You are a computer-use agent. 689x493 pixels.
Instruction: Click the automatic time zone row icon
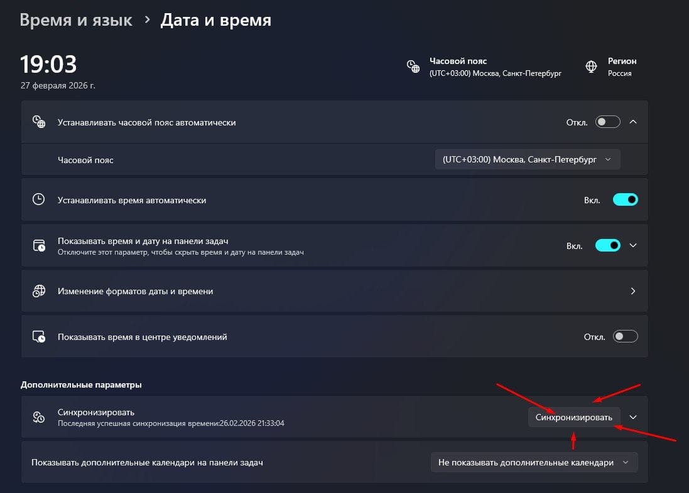39,122
